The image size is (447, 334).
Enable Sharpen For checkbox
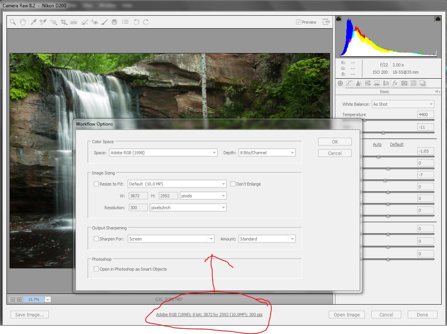point(96,239)
